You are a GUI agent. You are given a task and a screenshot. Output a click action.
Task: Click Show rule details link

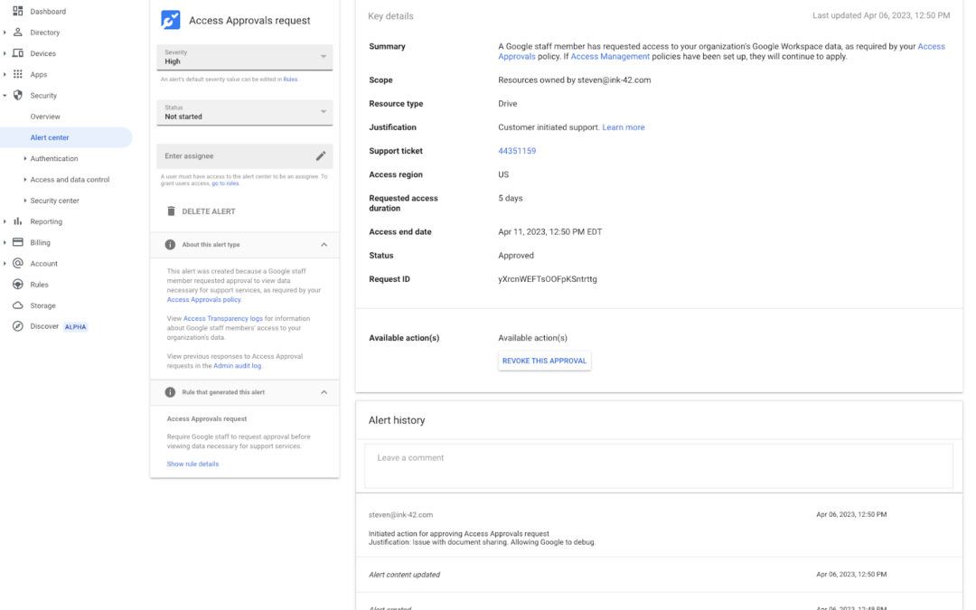[x=193, y=465]
